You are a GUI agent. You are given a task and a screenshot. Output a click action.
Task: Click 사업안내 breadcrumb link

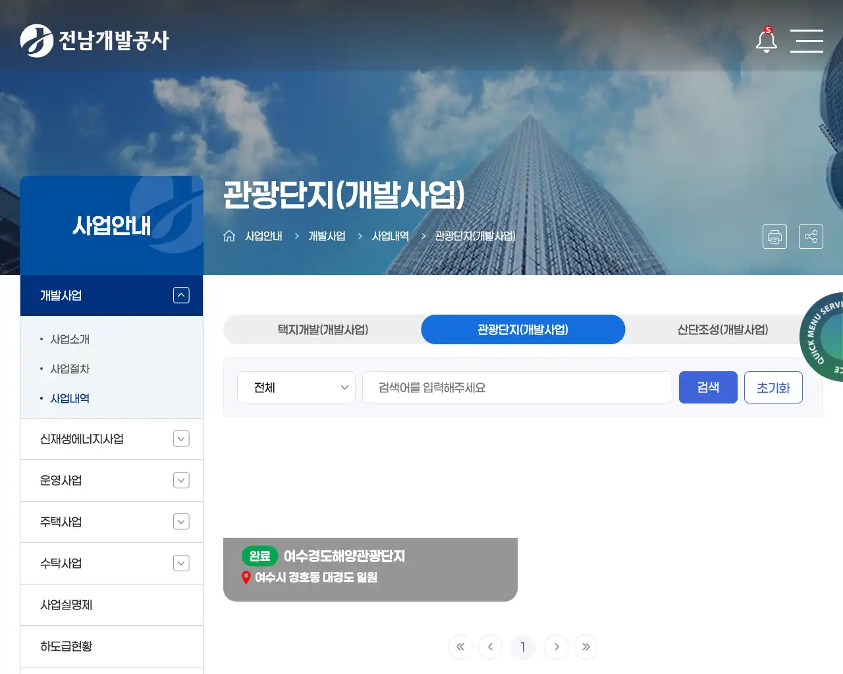pos(263,236)
